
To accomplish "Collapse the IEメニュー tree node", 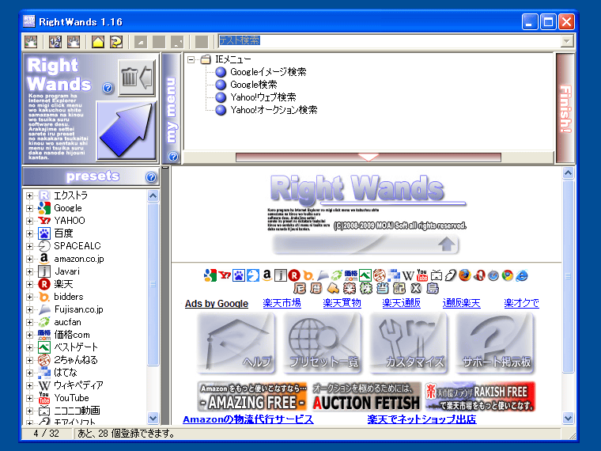I will [x=191, y=59].
